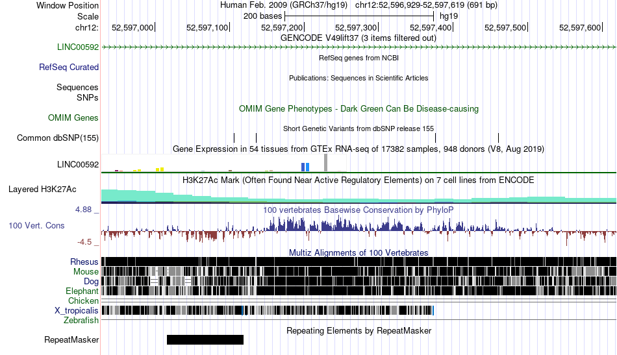Click the Window Position coordinates text
The height and width of the screenshot is (355, 617).
tap(359, 5)
